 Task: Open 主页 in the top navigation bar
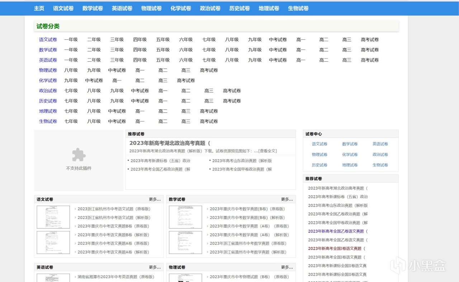click(x=39, y=8)
